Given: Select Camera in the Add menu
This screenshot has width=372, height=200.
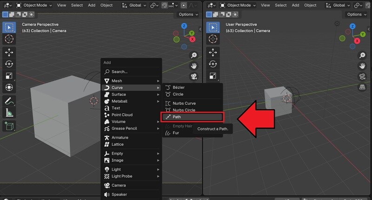Looking at the screenshot, I should pos(132,185).
